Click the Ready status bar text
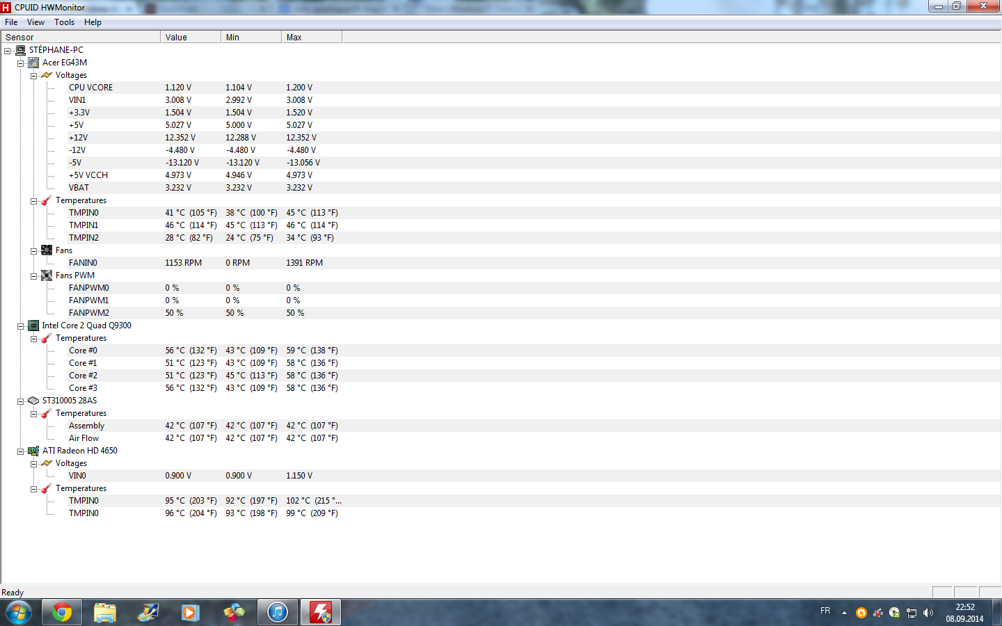 13,593
